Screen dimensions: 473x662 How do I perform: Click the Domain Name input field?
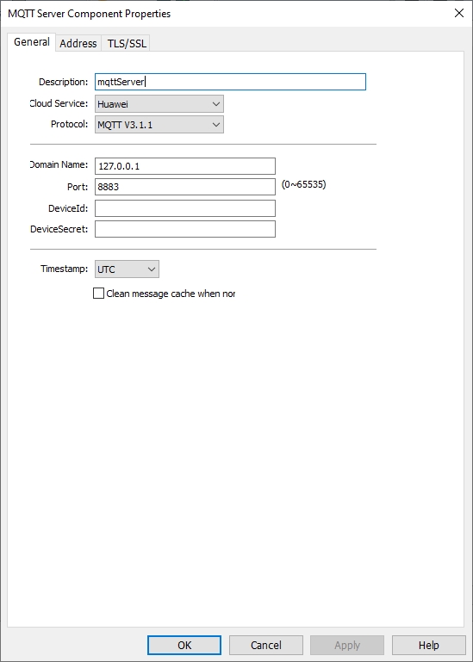click(x=185, y=166)
